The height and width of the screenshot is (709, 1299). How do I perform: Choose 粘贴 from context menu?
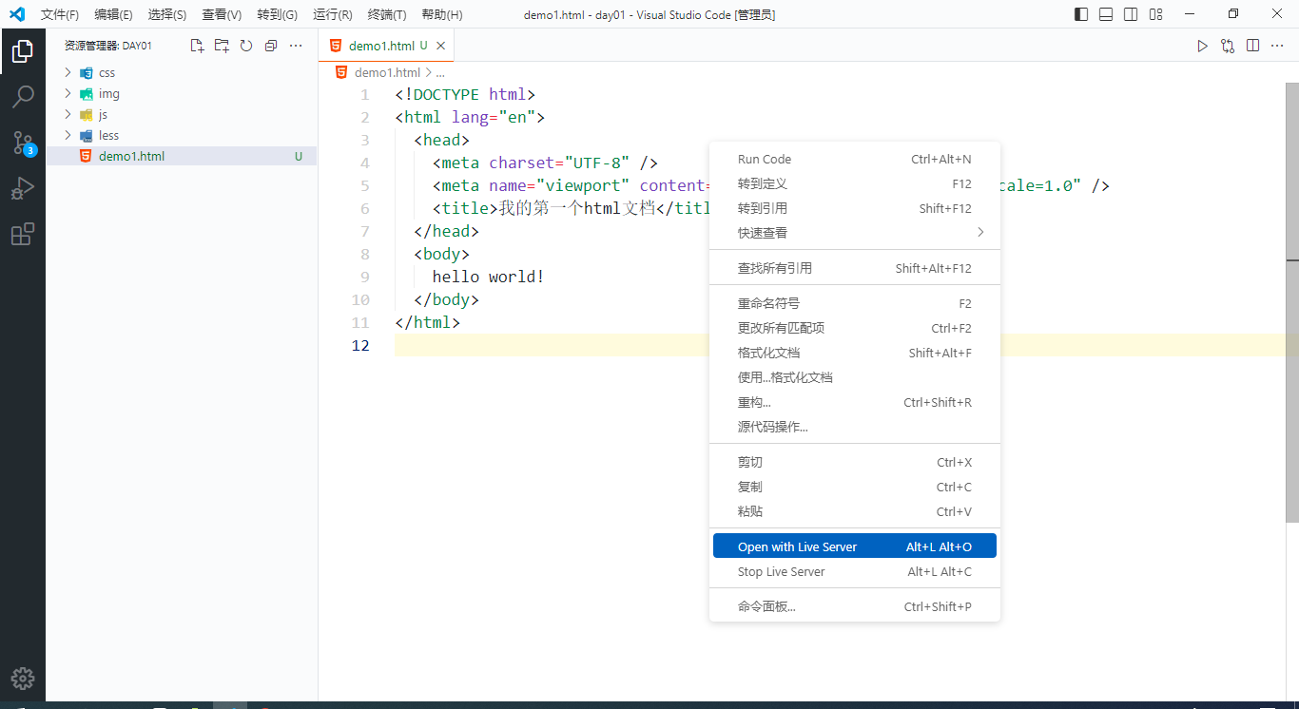(x=854, y=511)
